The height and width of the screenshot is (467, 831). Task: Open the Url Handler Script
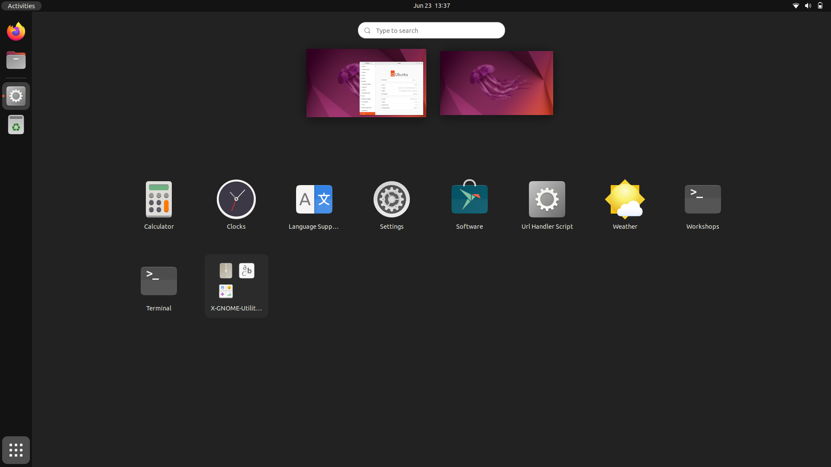(x=547, y=199)
